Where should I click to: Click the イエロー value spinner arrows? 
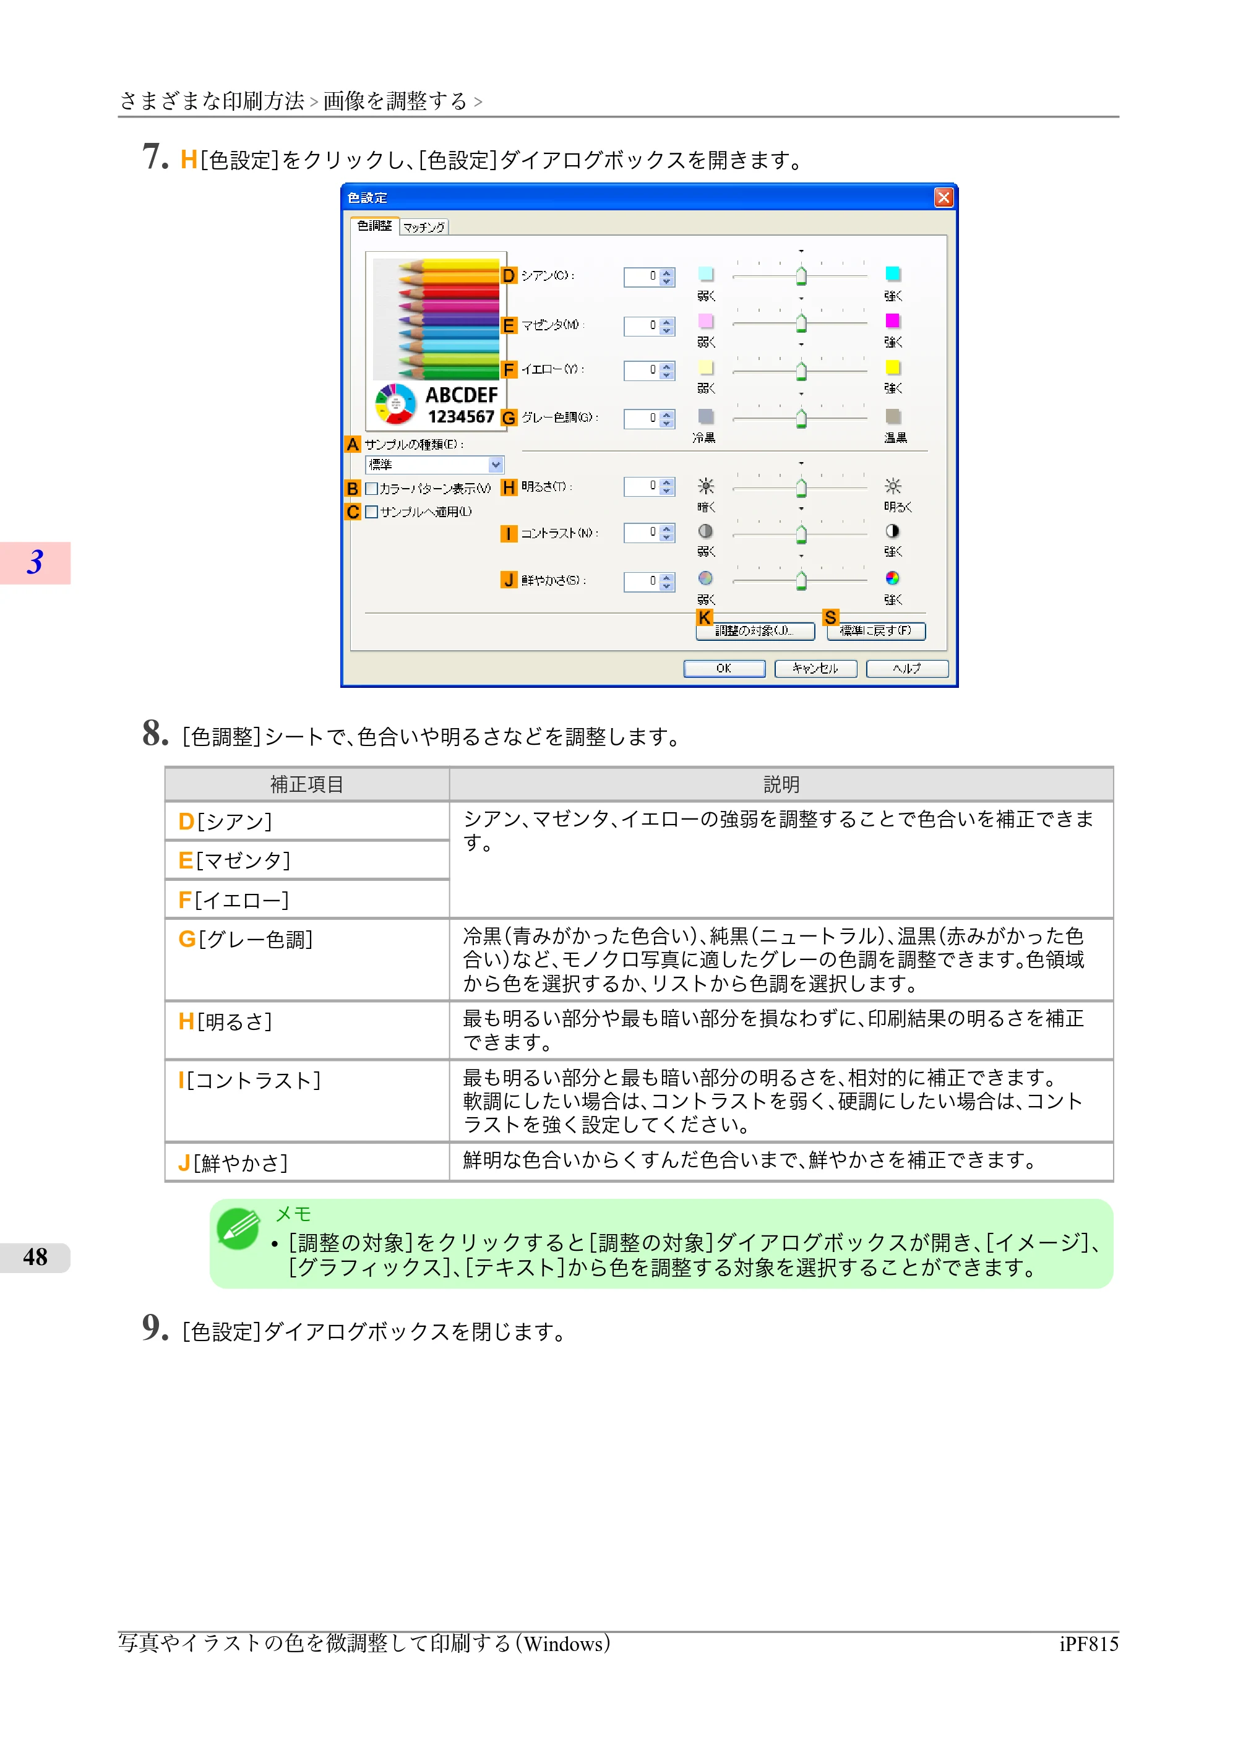[x=667, y=371]
